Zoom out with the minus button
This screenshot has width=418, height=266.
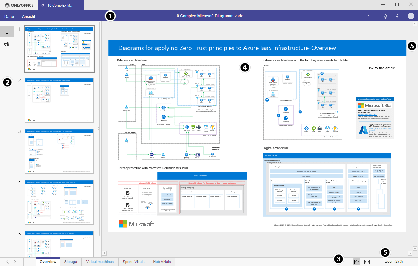point(377,262)
